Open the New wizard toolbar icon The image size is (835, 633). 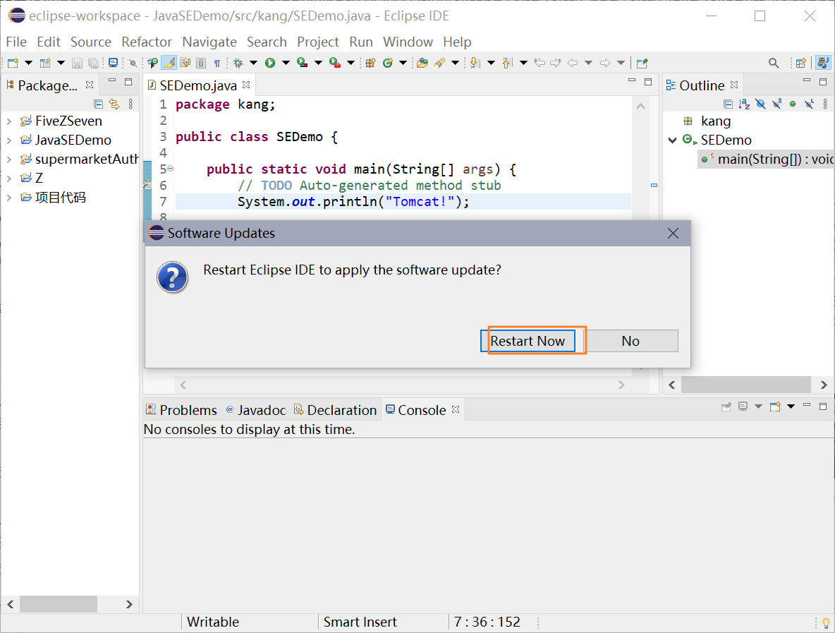(13, 62)
